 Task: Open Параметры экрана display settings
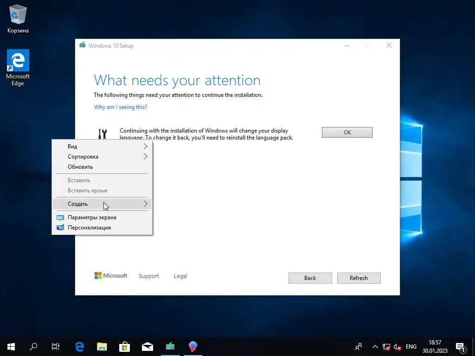coord(102,217)
